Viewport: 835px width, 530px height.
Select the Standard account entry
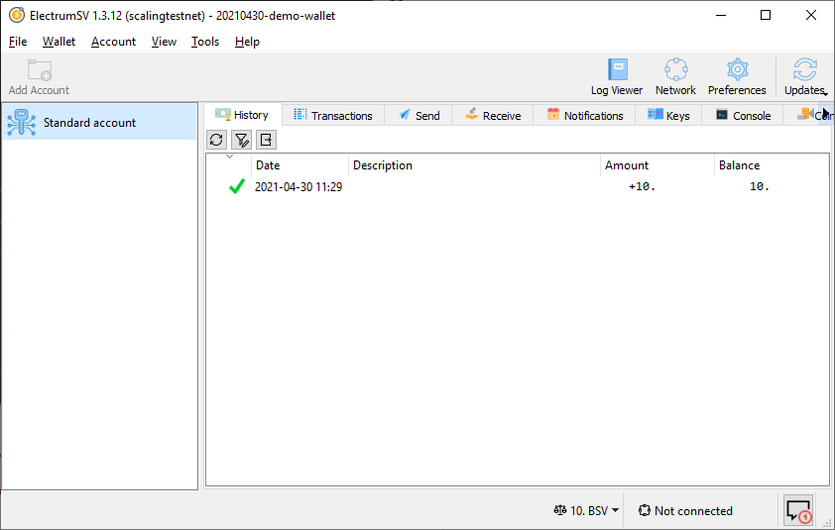pyautogui.click(x=99, y=123)
